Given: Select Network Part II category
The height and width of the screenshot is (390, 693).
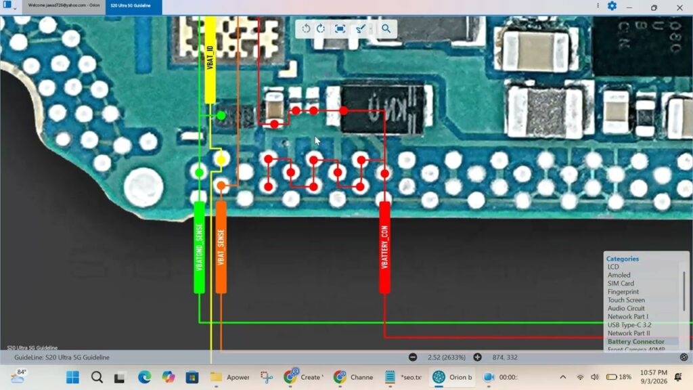Looking at the screenshot, I should [x=629, y=333].
